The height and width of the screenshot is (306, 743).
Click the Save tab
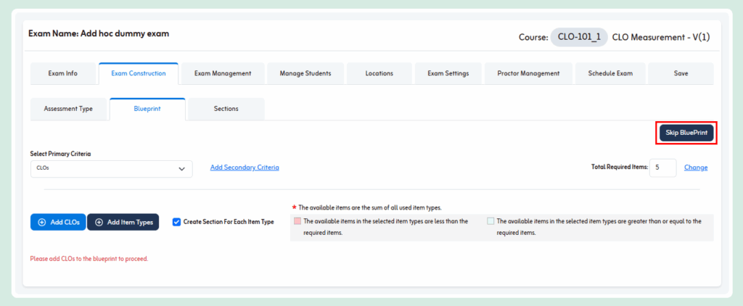click(x=681, y=73)
